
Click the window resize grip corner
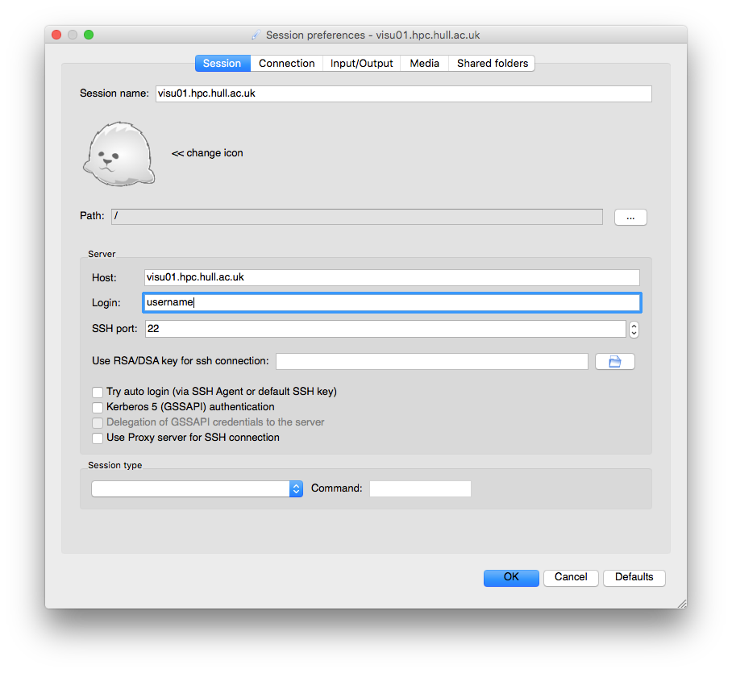pyautogui.click(x=680, y=602)
